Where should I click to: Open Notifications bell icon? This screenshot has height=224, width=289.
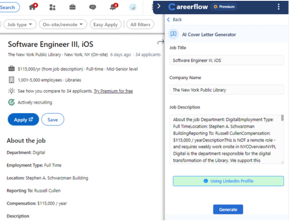point(113,7)
